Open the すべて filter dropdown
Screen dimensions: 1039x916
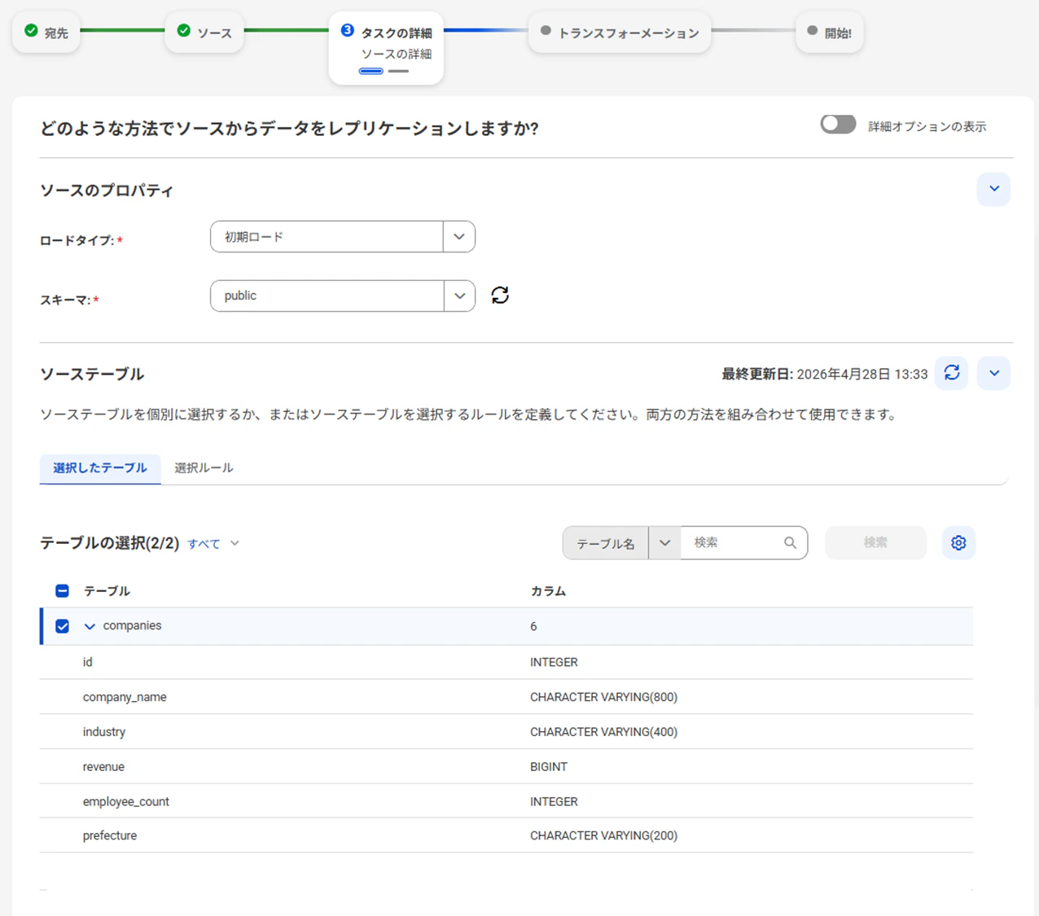tap(213, 544)
